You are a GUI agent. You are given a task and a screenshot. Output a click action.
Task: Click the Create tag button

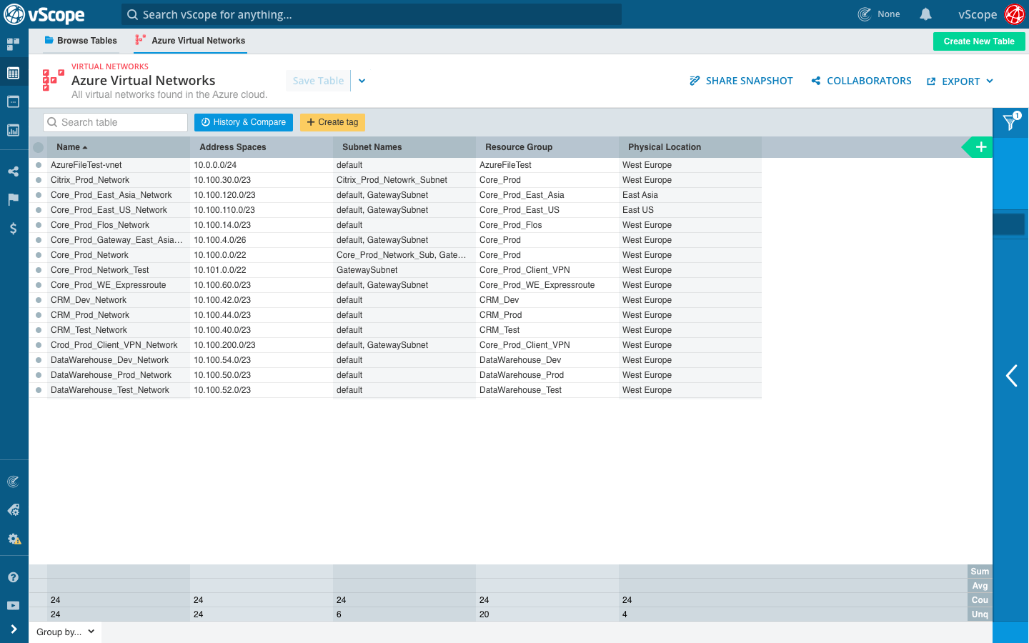[332, 122]
